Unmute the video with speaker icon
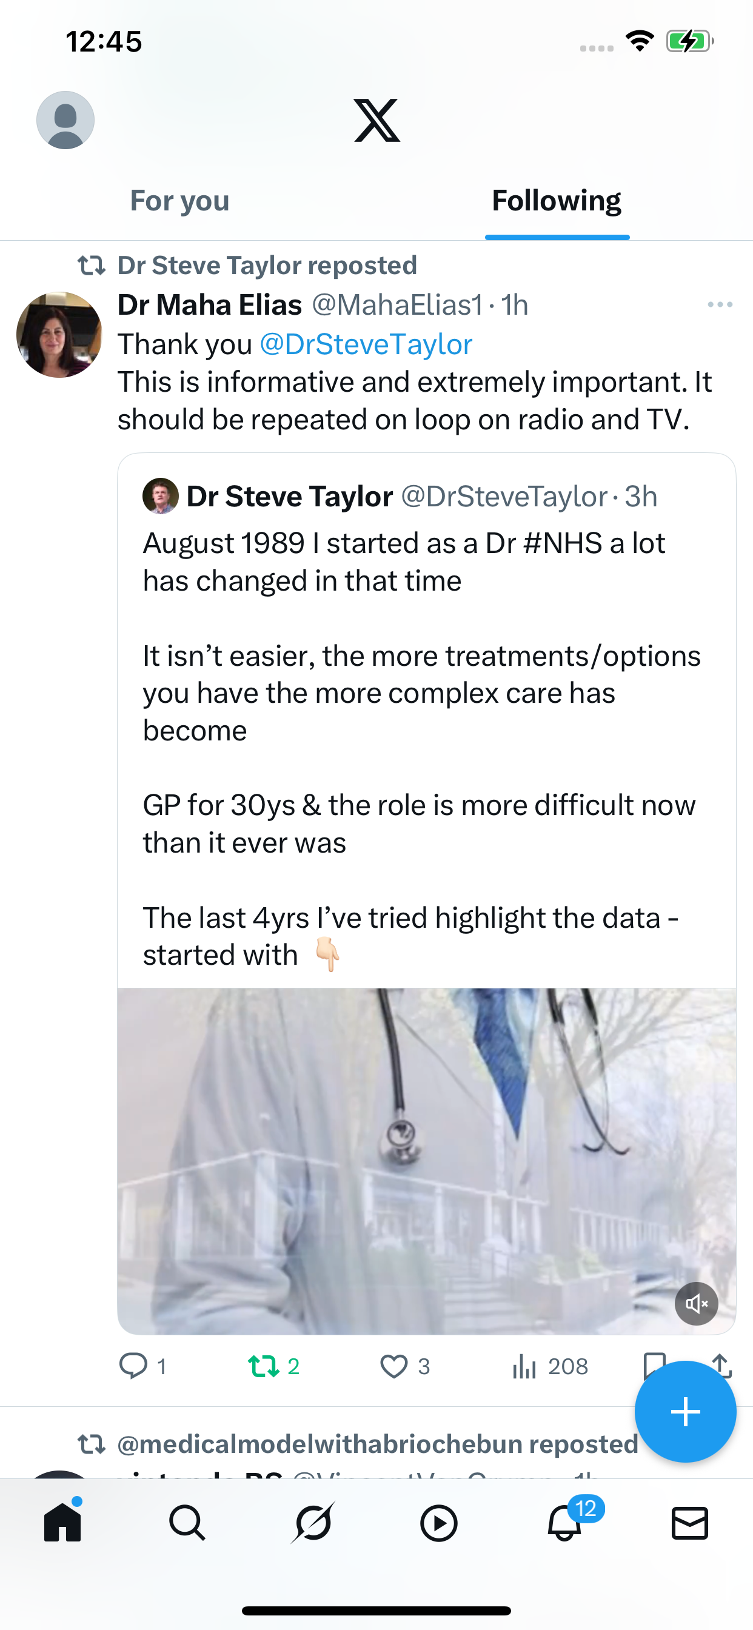This screenshot has height=1630, width=753. pos(696,1304)
